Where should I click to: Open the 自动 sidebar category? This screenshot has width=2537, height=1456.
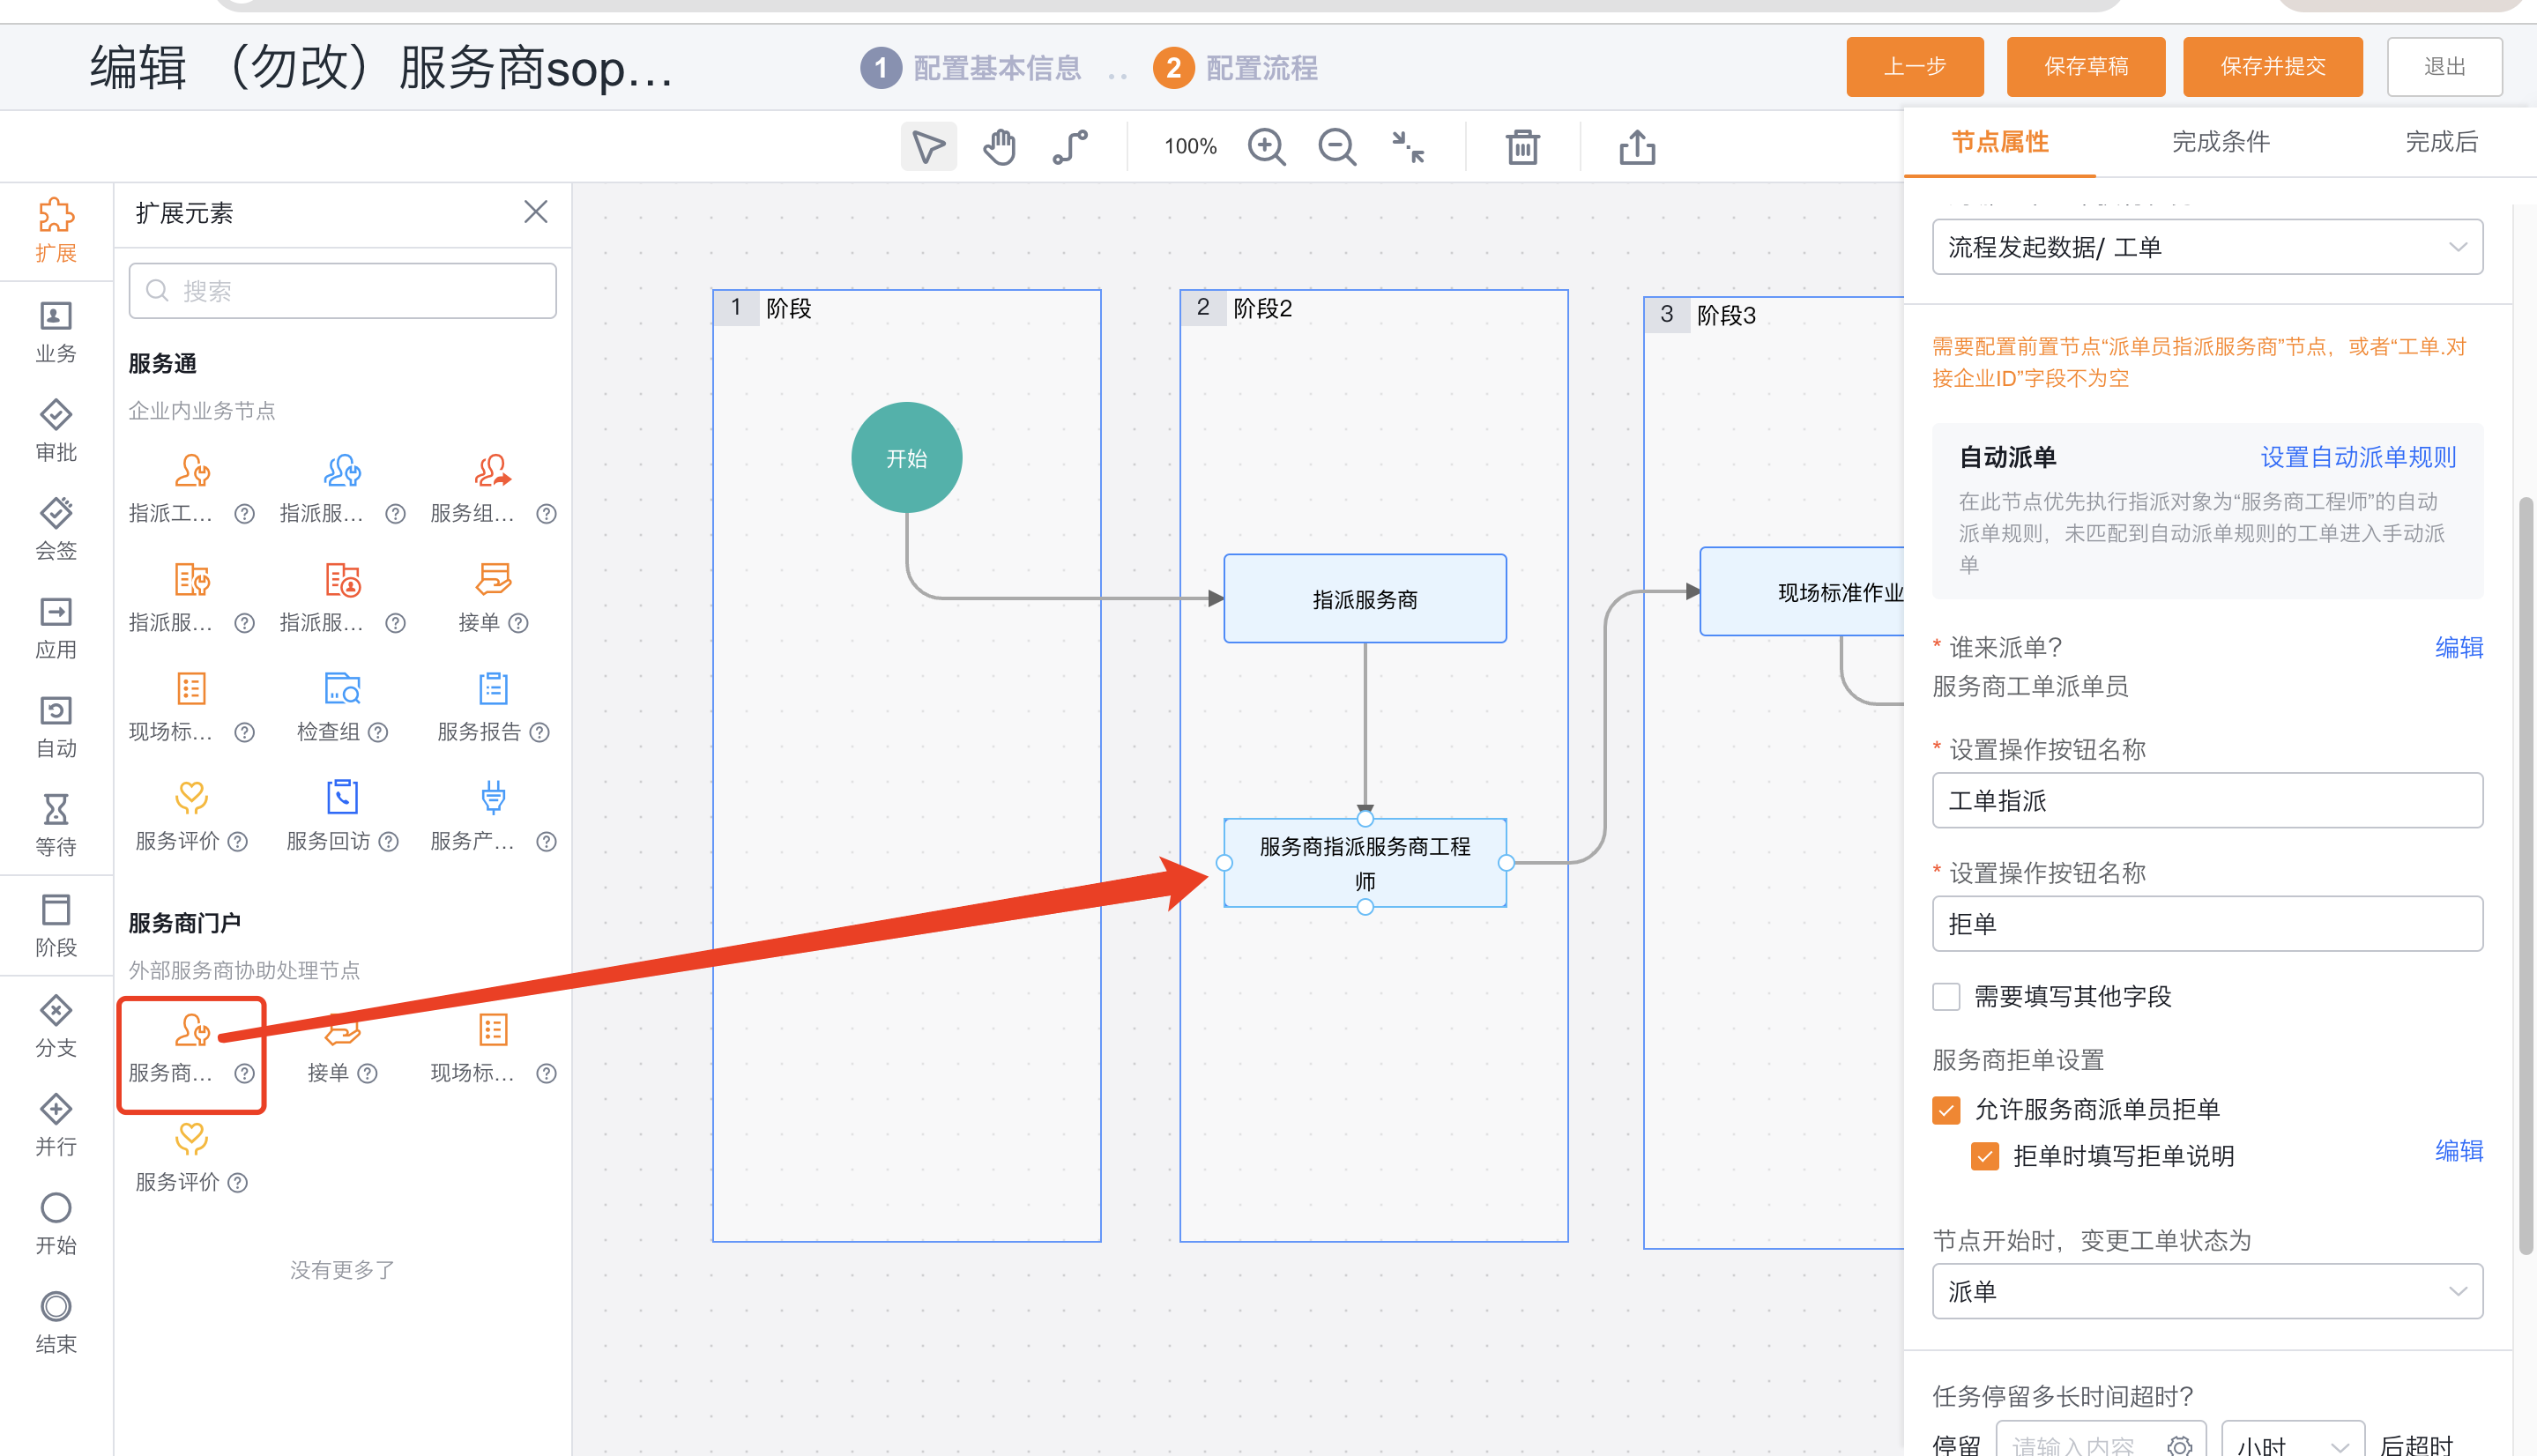click(x=56, y=727)
